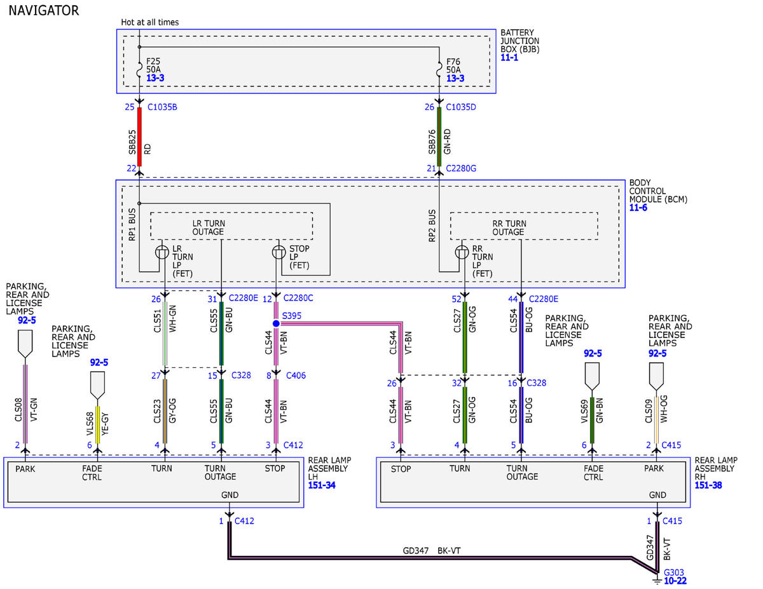The height and width of the screenshot is (589, 763).
Task: Click the RR TURN LP FET symbol
Action: pyautogui.click(x=463, y=252)
